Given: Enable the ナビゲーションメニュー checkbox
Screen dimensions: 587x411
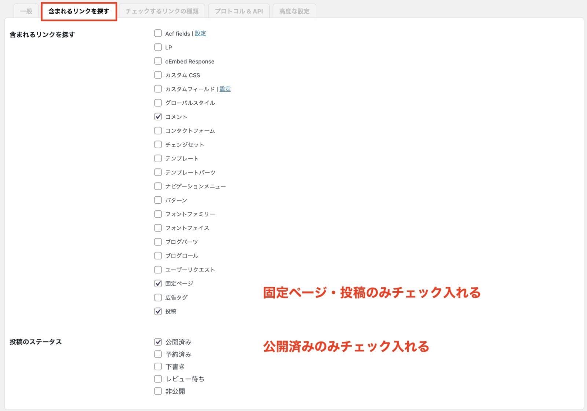Looking at the screenshot, I should click(158, 186).
